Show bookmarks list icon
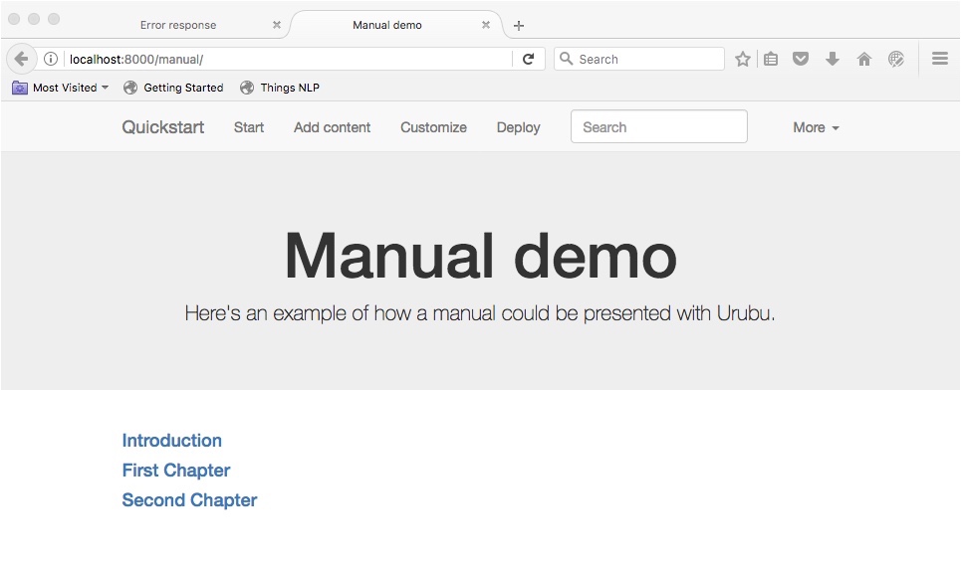 coord(771,59)
